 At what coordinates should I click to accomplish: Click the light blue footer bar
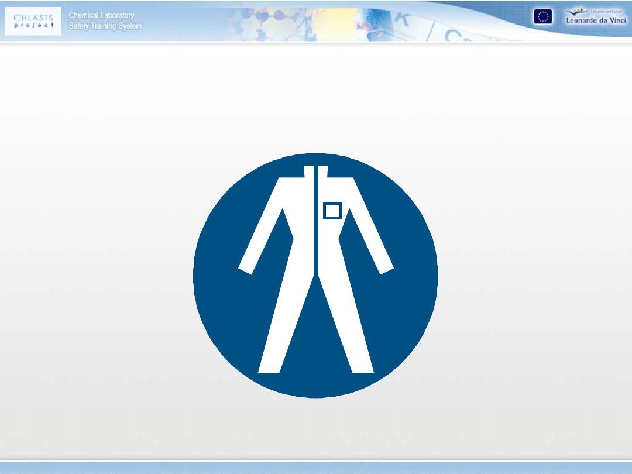[316, 467]
